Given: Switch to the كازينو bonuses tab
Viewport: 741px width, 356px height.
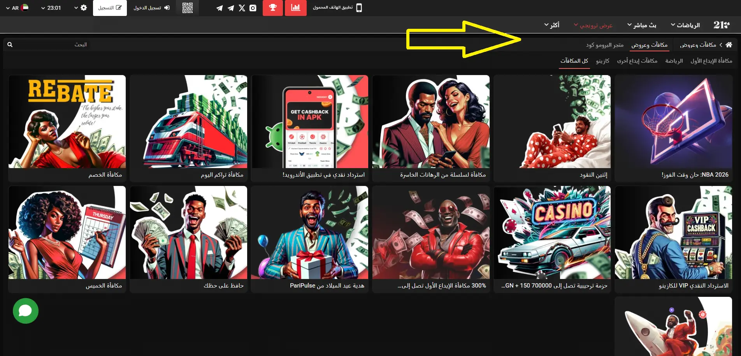Looking at the screenshot, I should point(602,61).
